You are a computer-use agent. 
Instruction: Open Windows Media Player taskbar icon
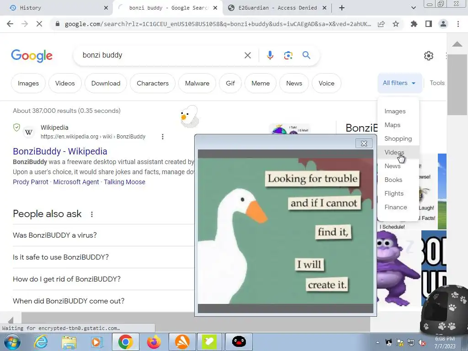point(96,342)
